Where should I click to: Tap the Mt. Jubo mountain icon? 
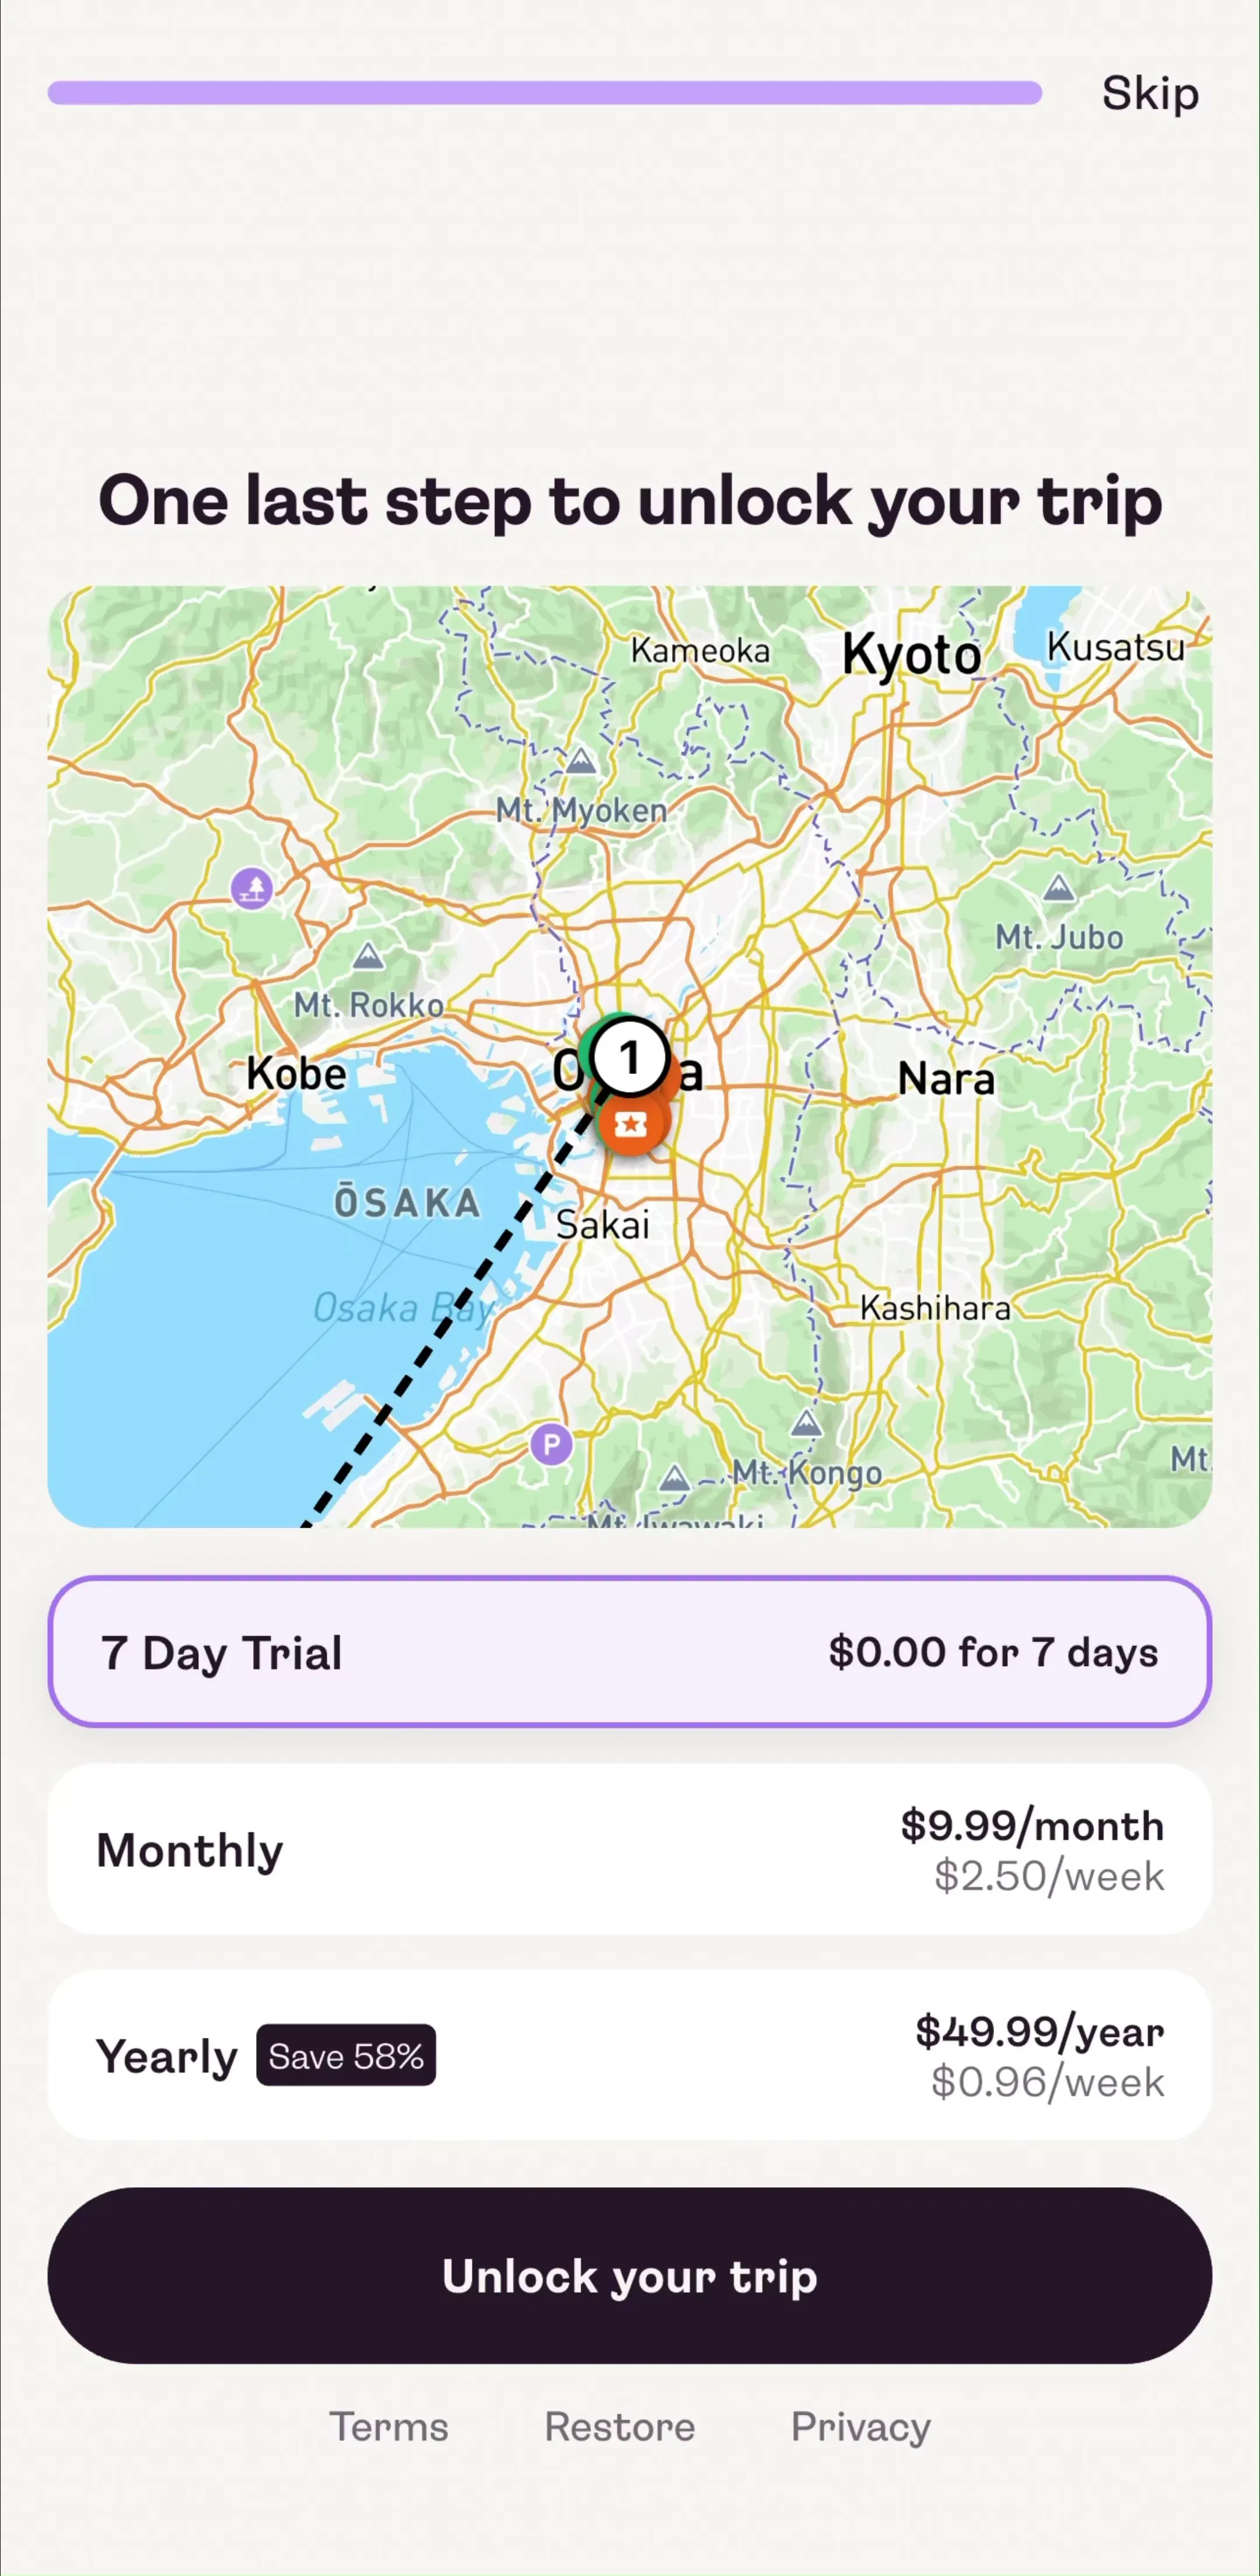(x=1058, y=887)
